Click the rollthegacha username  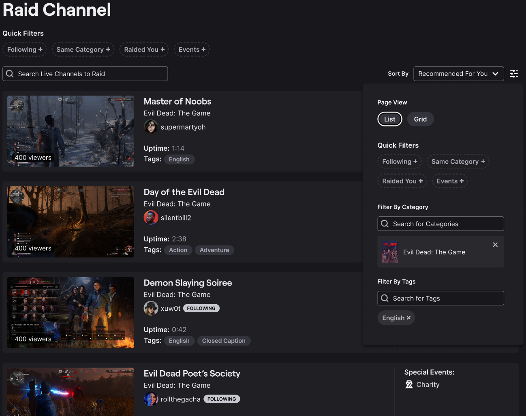click(181, 399)
